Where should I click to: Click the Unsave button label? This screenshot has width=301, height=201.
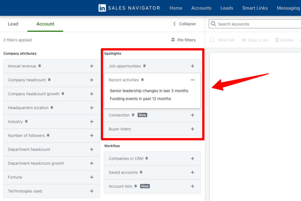tap(287, 40)
